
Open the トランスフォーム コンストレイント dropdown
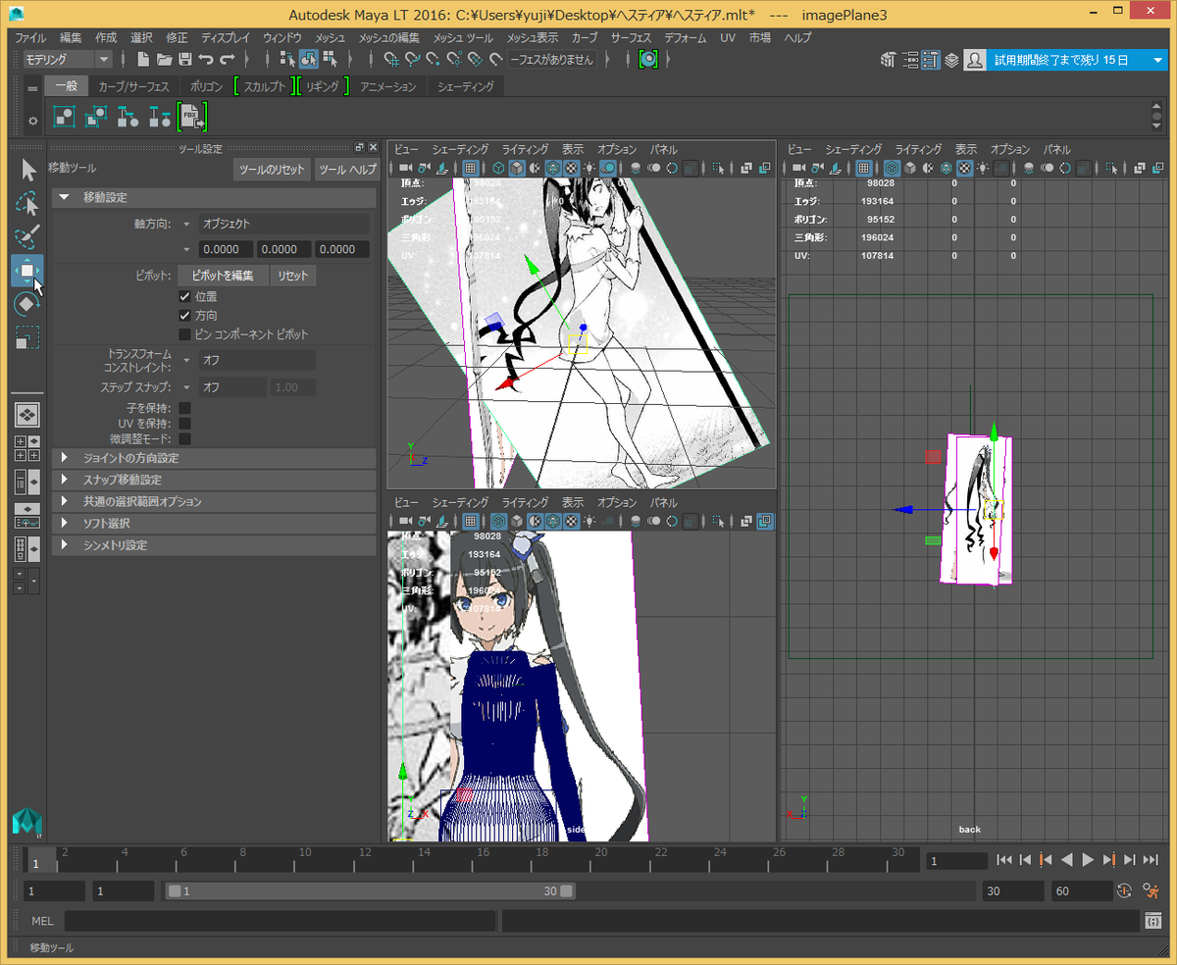[x=248, y=360]
